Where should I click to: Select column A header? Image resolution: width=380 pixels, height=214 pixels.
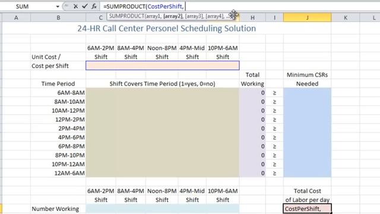(x=16, y=18)
